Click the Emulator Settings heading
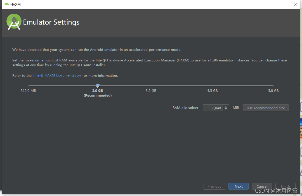The image size is (302, 196). click(51, 22)
